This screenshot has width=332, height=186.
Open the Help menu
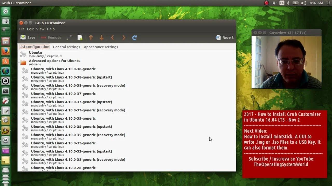[51, 29]
